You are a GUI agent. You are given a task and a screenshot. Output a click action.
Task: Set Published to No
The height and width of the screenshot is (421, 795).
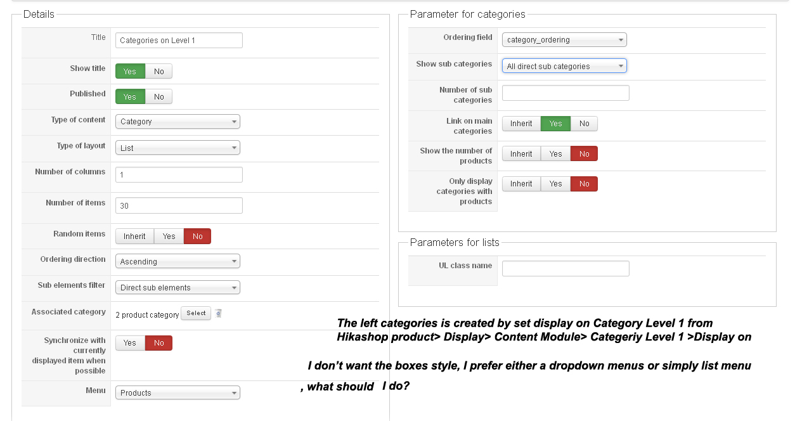click(158, 96)
